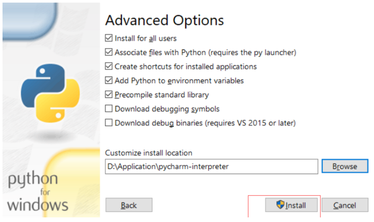Image resolution: width=374 pixels, height=222 pixels.
Task: Toggle Associate files with Python checkbox
Action: [109, 52]
